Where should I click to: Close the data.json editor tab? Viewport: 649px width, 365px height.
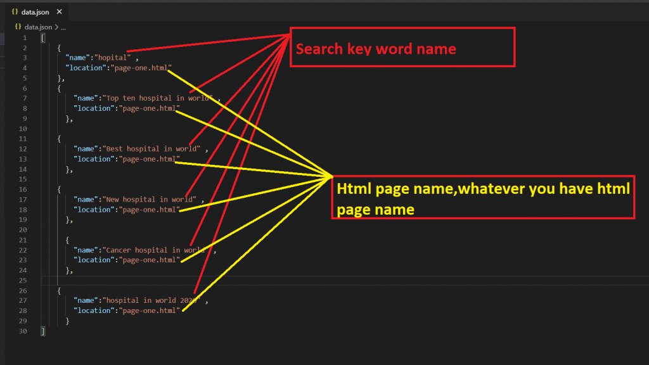(59, 11)
